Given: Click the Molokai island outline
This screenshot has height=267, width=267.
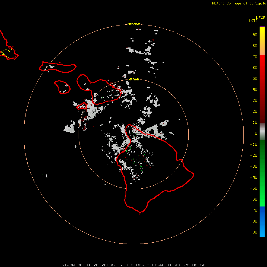Looking at the screenshot, I should tap(58, 67).
